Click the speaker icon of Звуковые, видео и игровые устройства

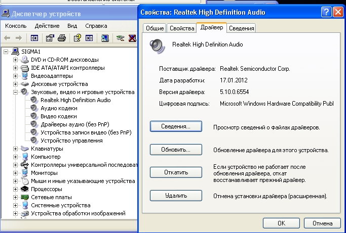(25, 92)
